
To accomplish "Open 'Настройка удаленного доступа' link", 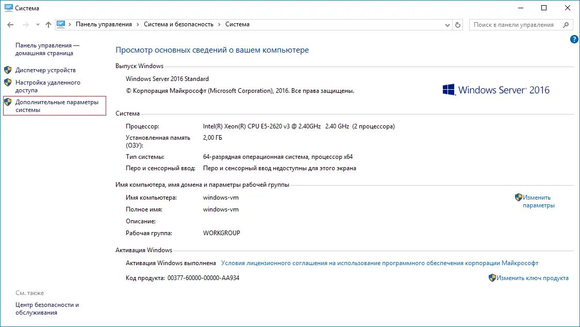I will [x=48, y=86].
